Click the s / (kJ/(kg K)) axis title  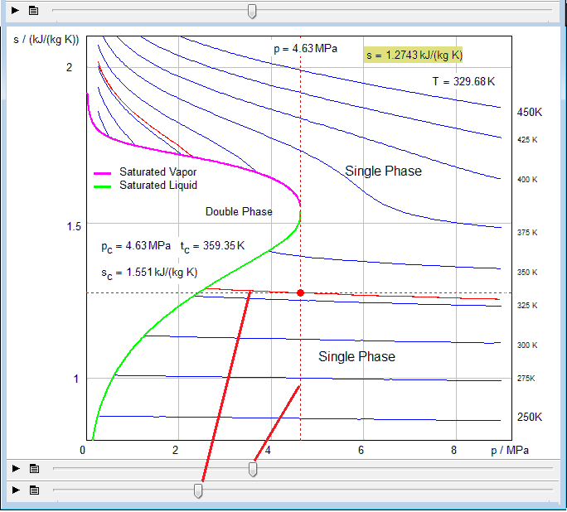pos(46,40)
